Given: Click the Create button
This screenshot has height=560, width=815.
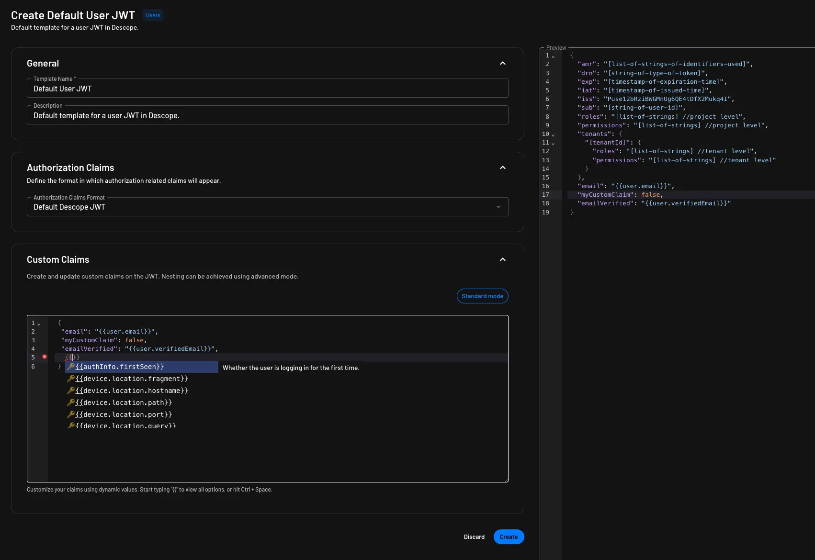Looking at the screenshot, I should pos(509,537).
